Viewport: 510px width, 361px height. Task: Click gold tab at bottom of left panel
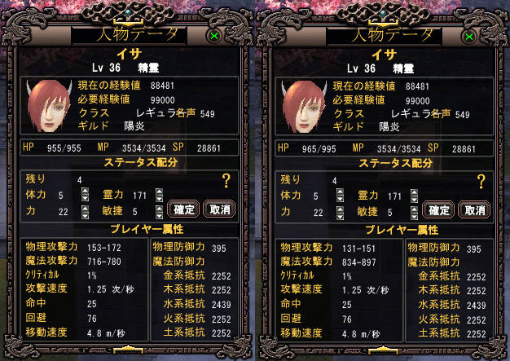(x=128, y=350)
